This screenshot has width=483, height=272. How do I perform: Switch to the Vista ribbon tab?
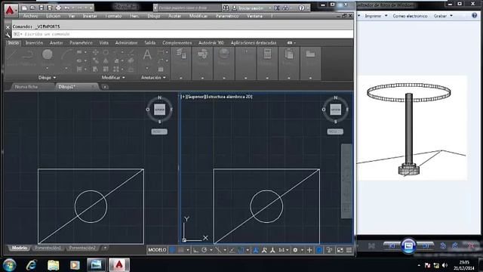click(104, 43)
